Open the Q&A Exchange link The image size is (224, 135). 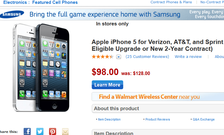(204, 119)
